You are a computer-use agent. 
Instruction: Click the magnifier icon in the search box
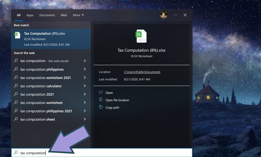(x=16, y=153)
